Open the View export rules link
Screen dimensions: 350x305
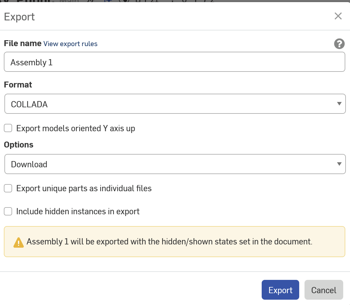pyautogui.click(x=70, y=44)
